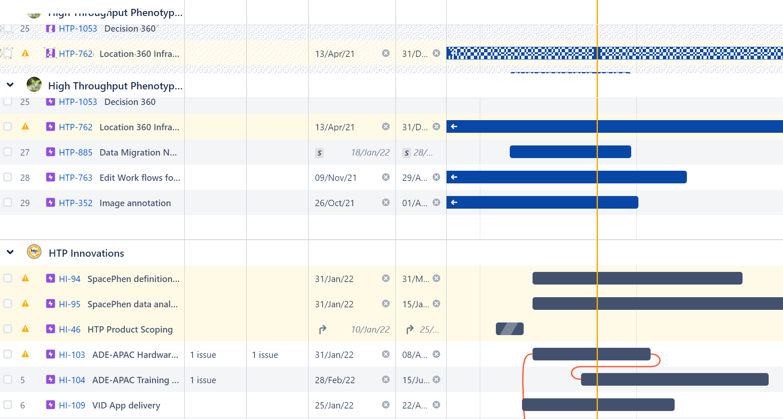Select the checkbox for HTP-762 Location 360

[x=8, y=126]
